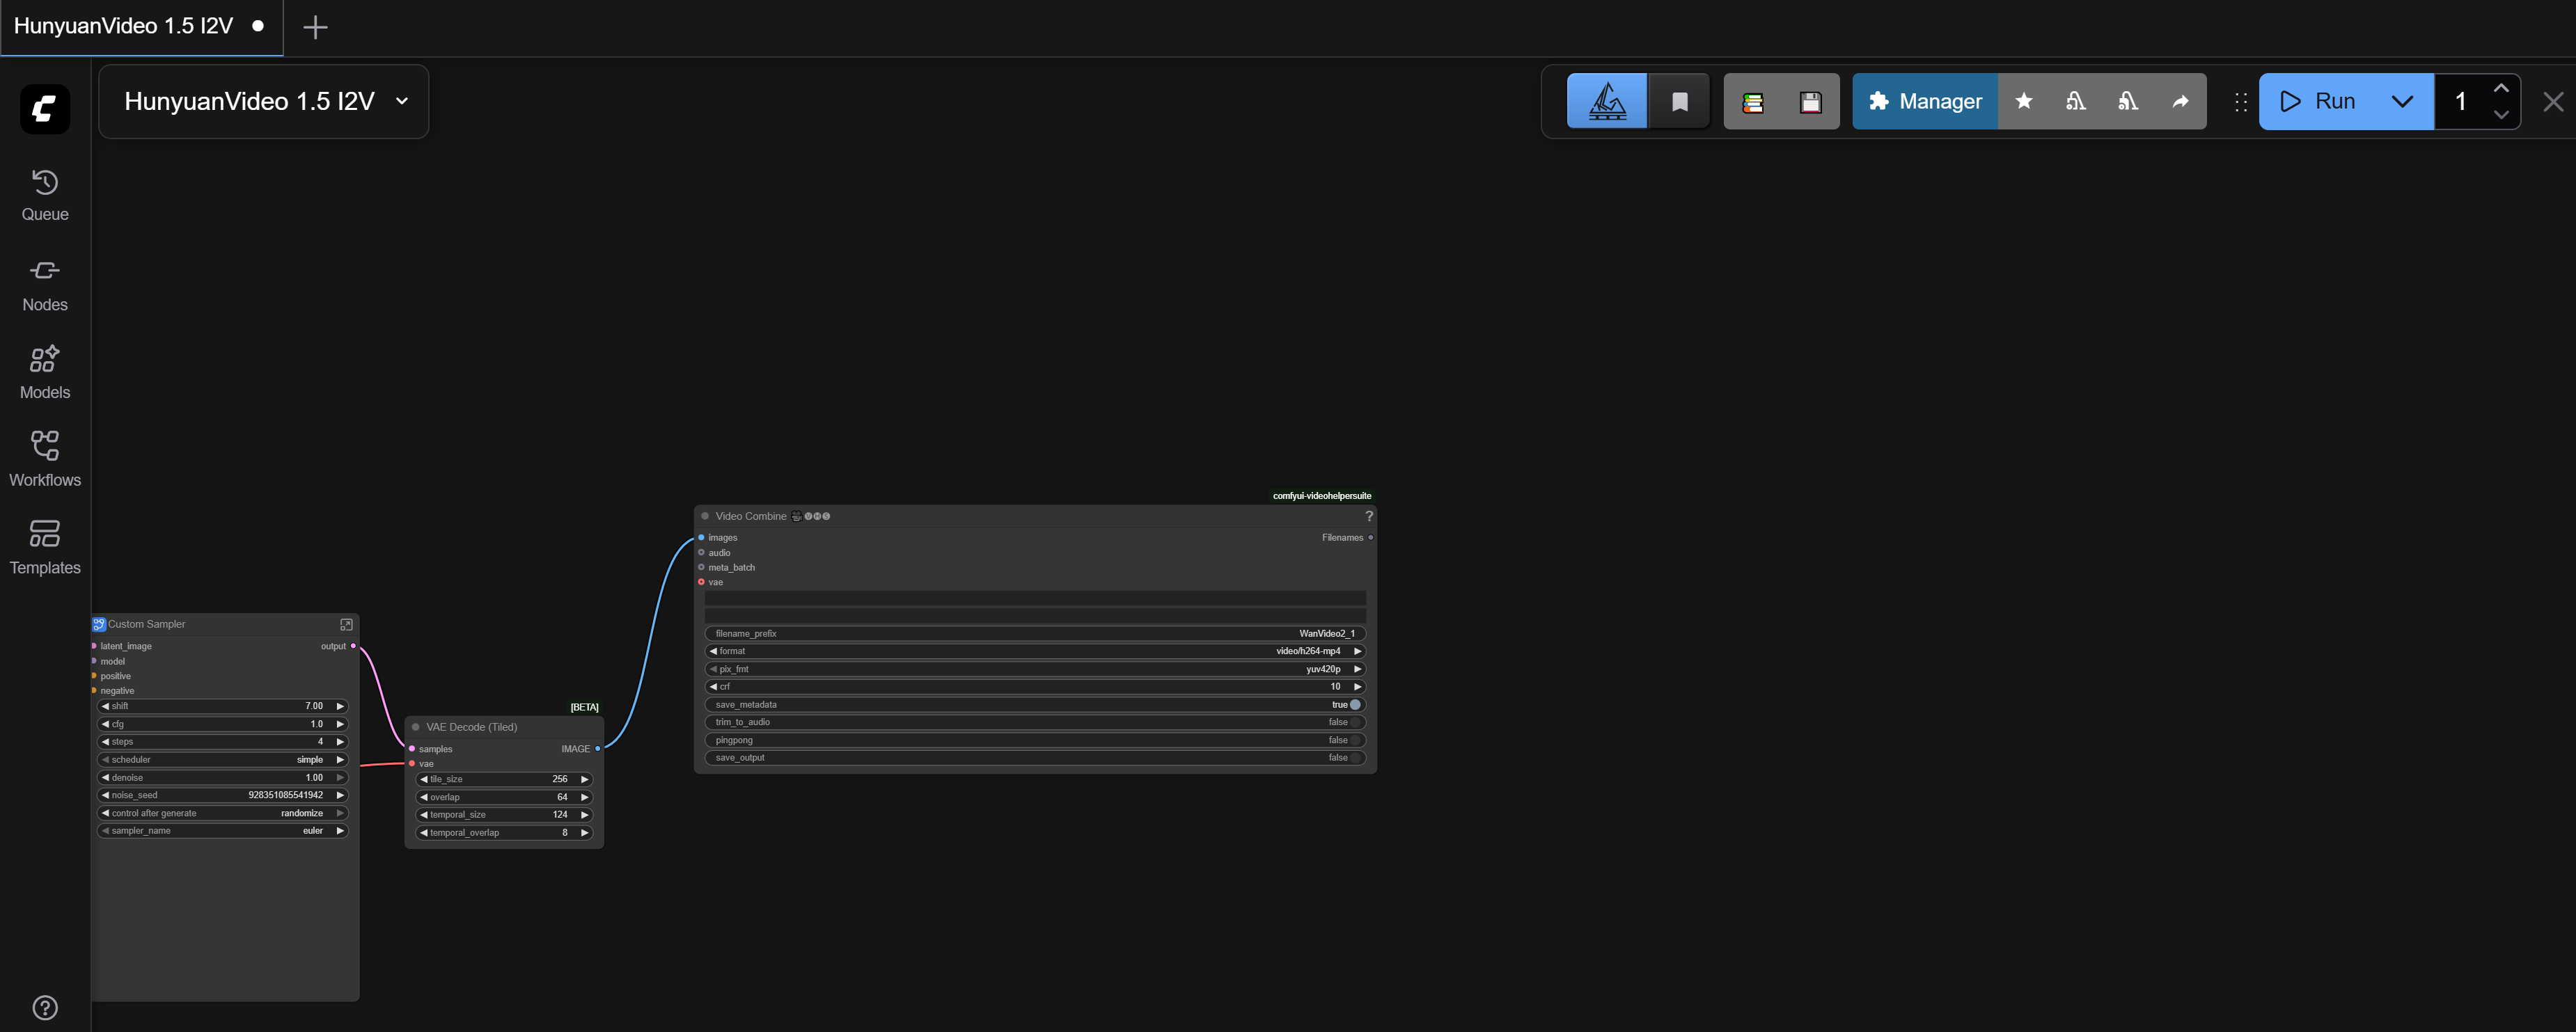Open the Workflows sidebar tab

(45, 459)
